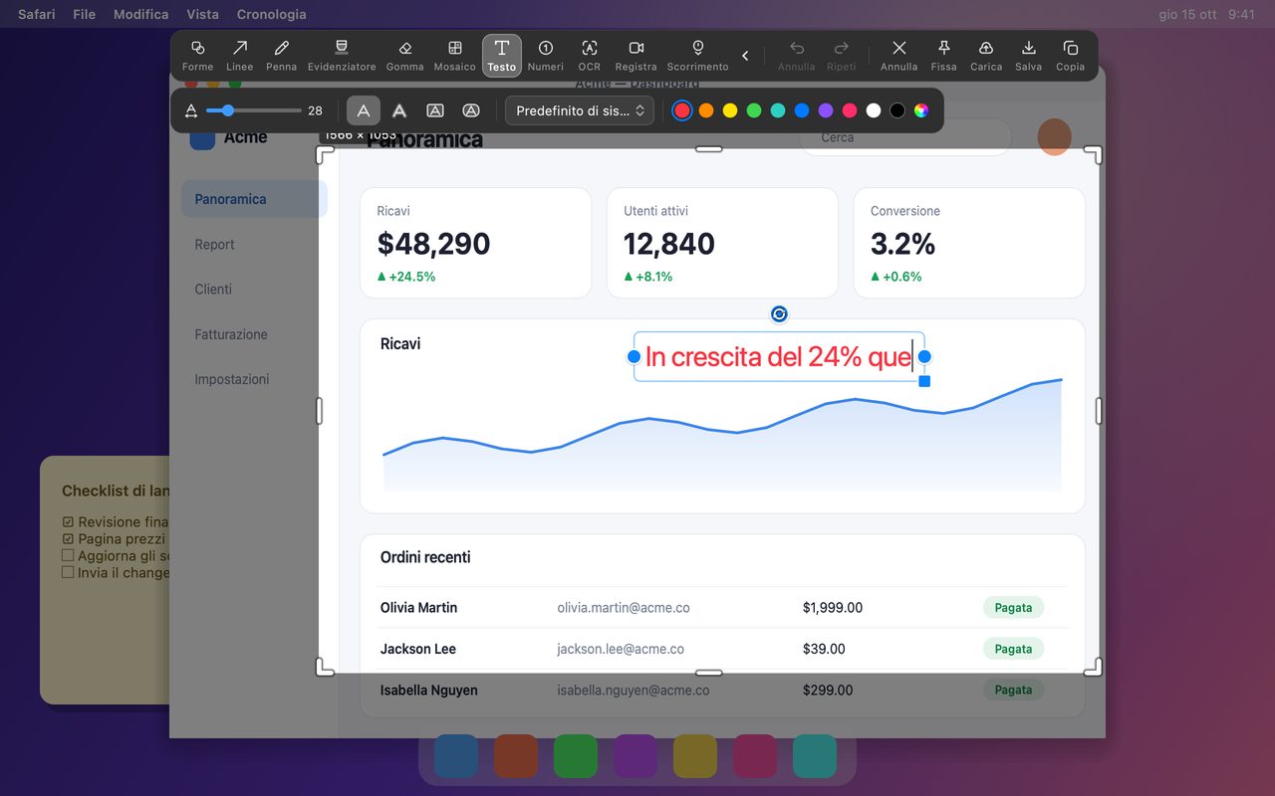Viewport: 1275px width, 796px height.
Task: Open the Cronologia menu
Action: coord(272,14)
